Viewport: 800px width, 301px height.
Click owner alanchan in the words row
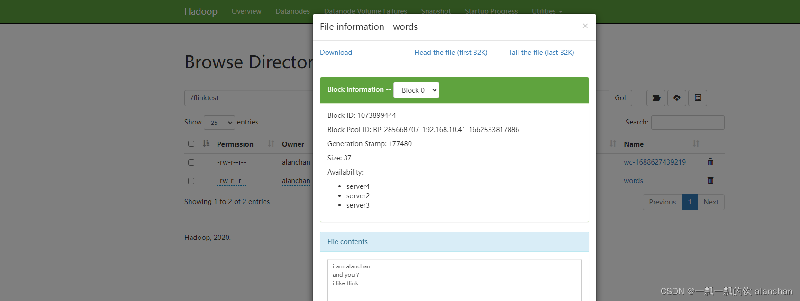click(296, 181)
